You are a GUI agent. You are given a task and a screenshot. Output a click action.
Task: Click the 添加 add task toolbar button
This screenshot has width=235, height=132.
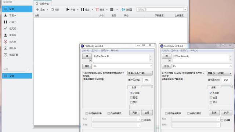(x=40, y=10)
